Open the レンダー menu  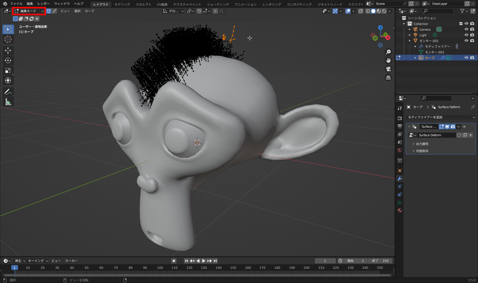[x=43, y=4]
